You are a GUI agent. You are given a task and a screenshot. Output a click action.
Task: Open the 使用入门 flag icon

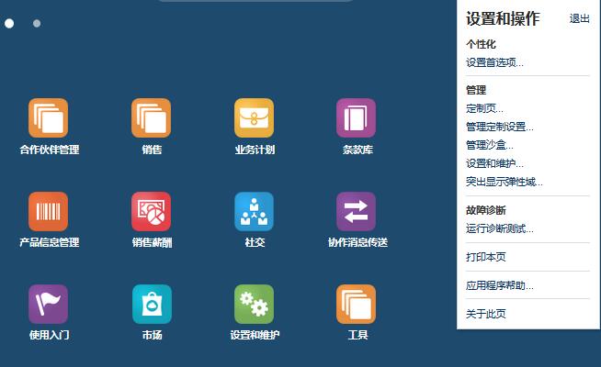49,305
